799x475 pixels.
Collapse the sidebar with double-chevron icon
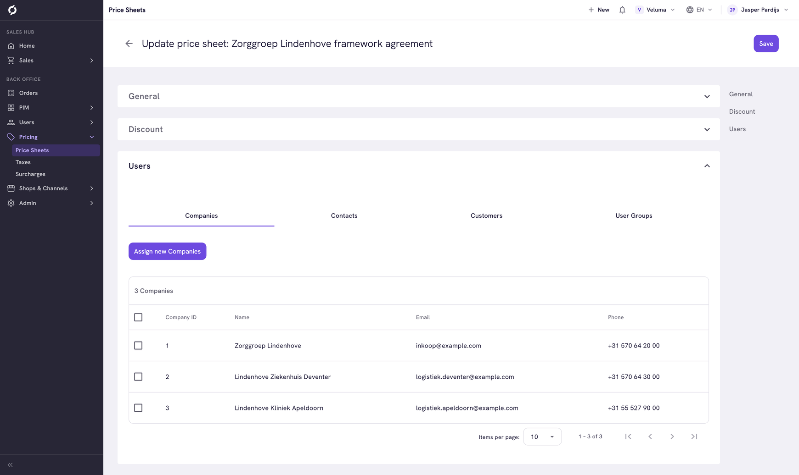click(10, 465)
